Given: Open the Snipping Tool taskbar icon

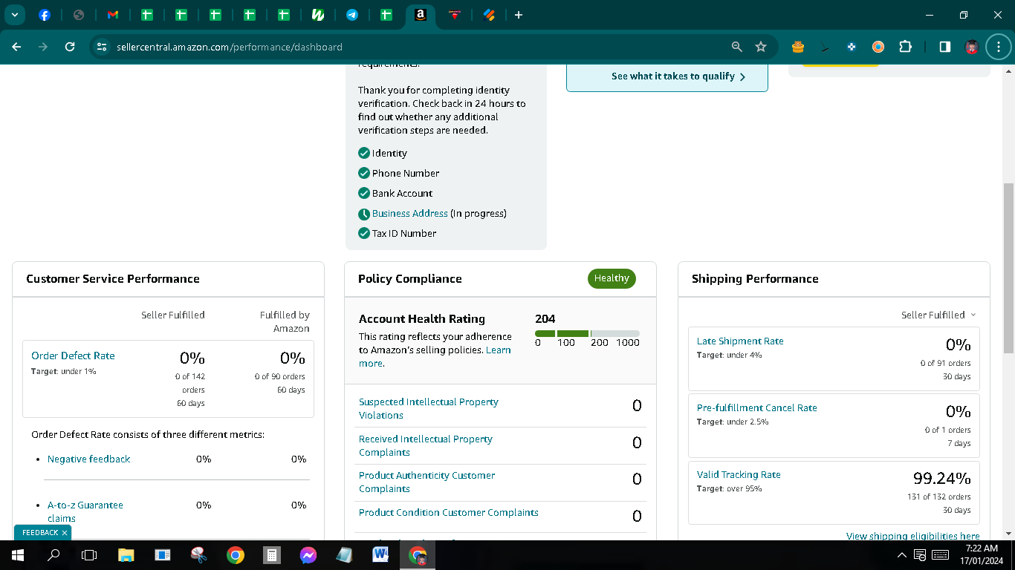Looking at the screenshot, I should point(198,554).
